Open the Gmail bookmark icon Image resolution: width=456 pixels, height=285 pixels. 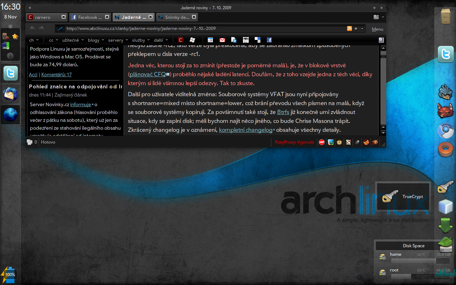pyautogui.click(x=222, y=40)
